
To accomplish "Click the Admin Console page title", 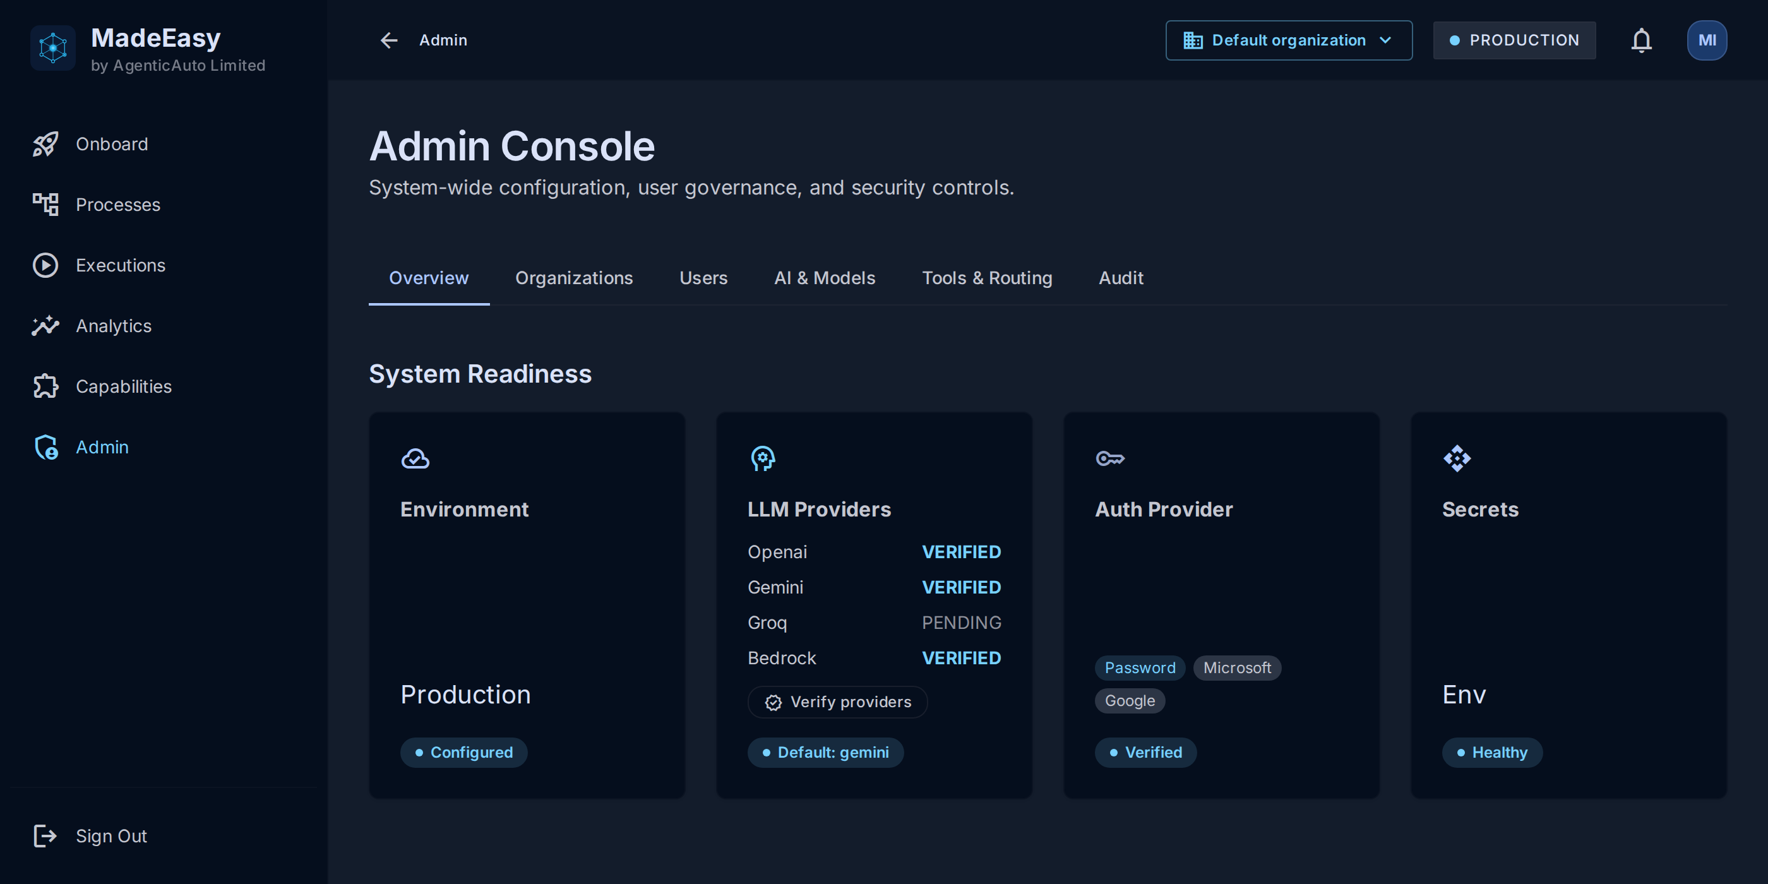I will 512,146.
